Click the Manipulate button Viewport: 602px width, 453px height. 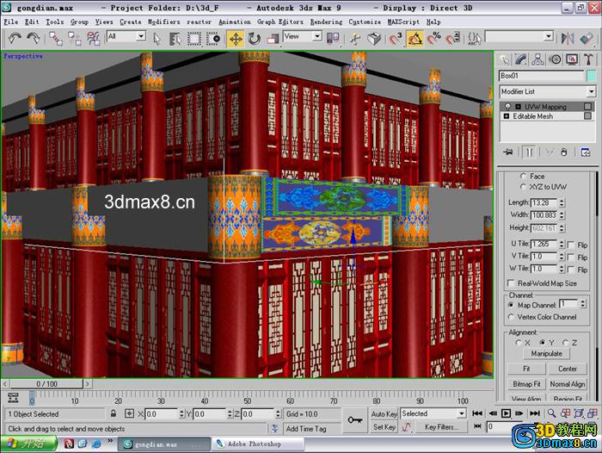click(547, 353)
